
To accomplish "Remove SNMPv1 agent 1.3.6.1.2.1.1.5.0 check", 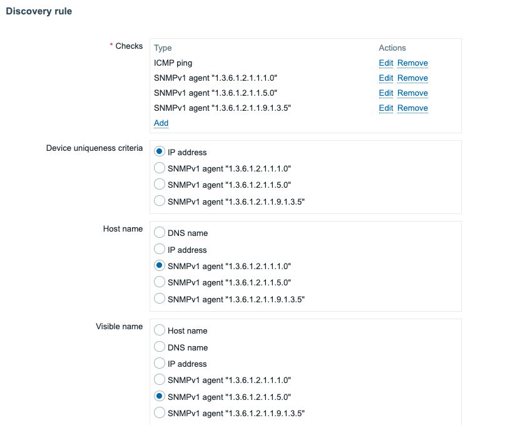I will (x=412, y=93).
